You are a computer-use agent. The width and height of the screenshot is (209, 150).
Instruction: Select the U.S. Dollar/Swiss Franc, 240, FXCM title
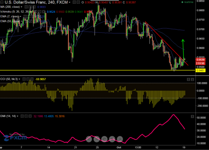coord(36,2)
